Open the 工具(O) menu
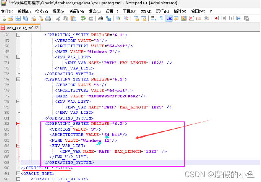 [x=129, y=11]
